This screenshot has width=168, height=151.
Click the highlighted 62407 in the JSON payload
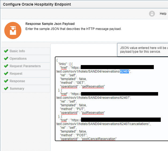coord(124,71)
